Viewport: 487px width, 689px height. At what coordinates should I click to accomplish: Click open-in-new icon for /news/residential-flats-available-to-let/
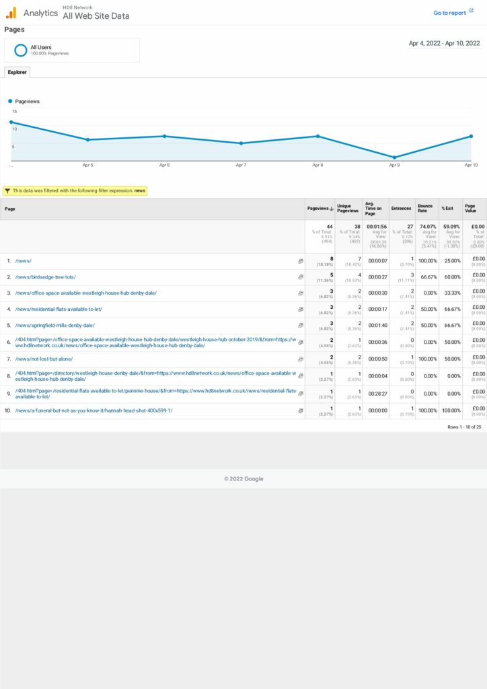tap(301, 310)
